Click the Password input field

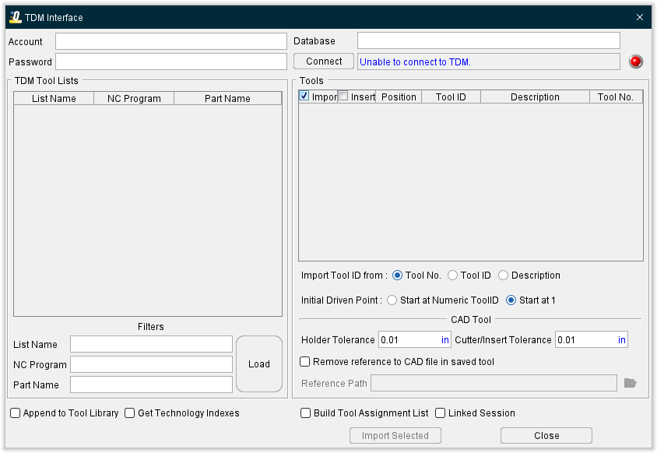coord(171,61)
